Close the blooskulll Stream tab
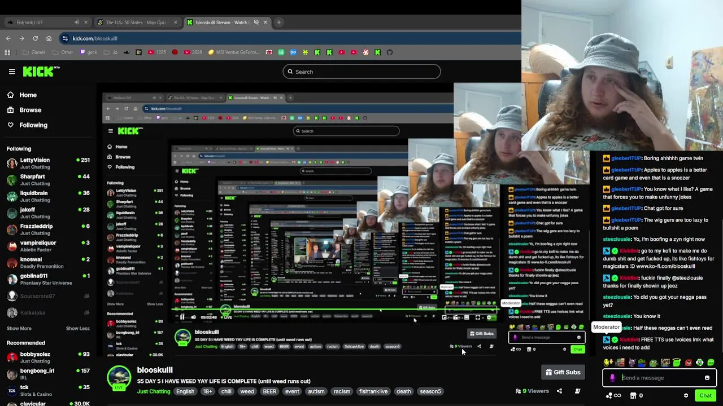The height and width of the screenshot is (406, 723). [x=265, y=23]
